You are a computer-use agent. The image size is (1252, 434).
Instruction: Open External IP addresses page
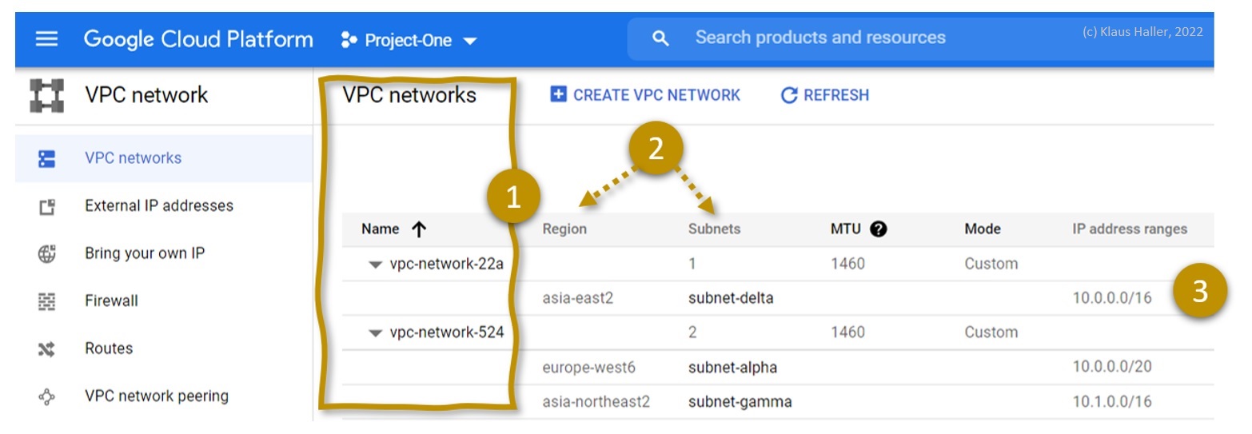click(x=159, y=205)
